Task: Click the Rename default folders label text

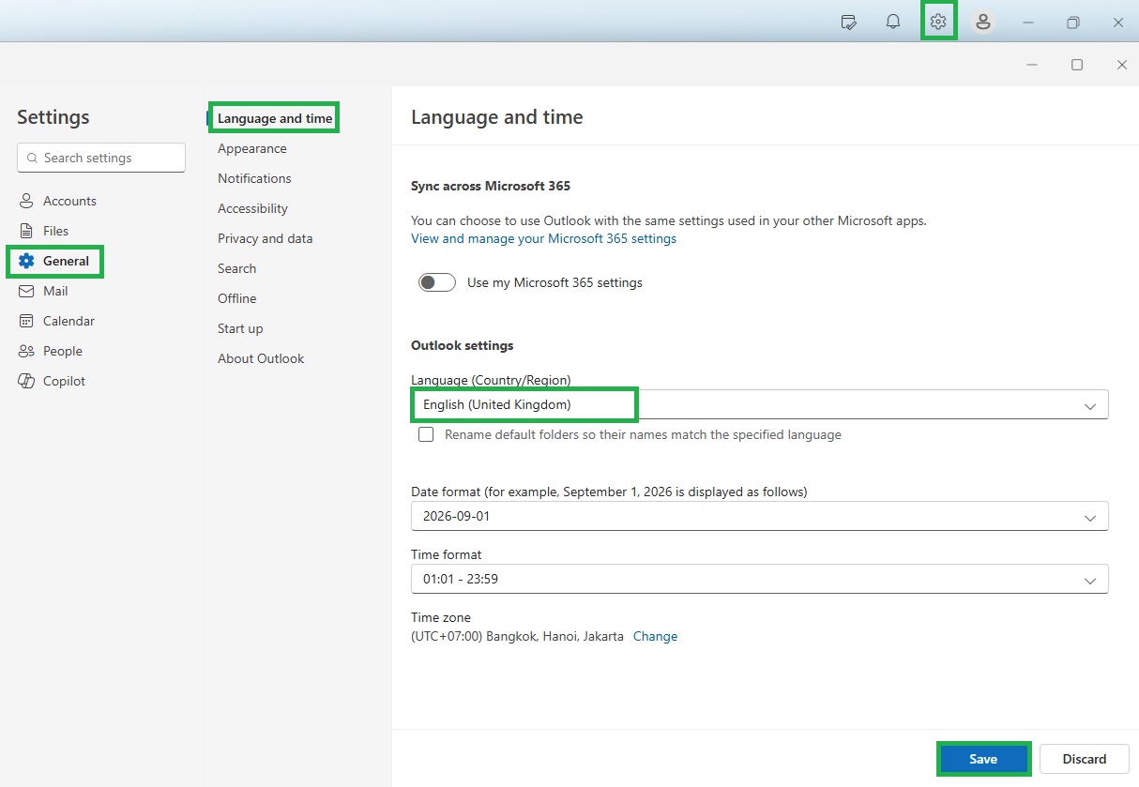Action: [643, 434]
